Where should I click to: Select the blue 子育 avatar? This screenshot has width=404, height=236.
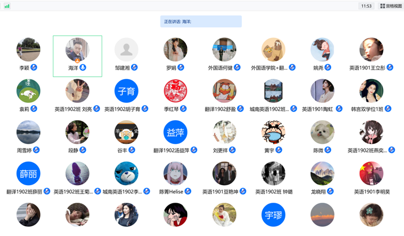click(126, 91)
